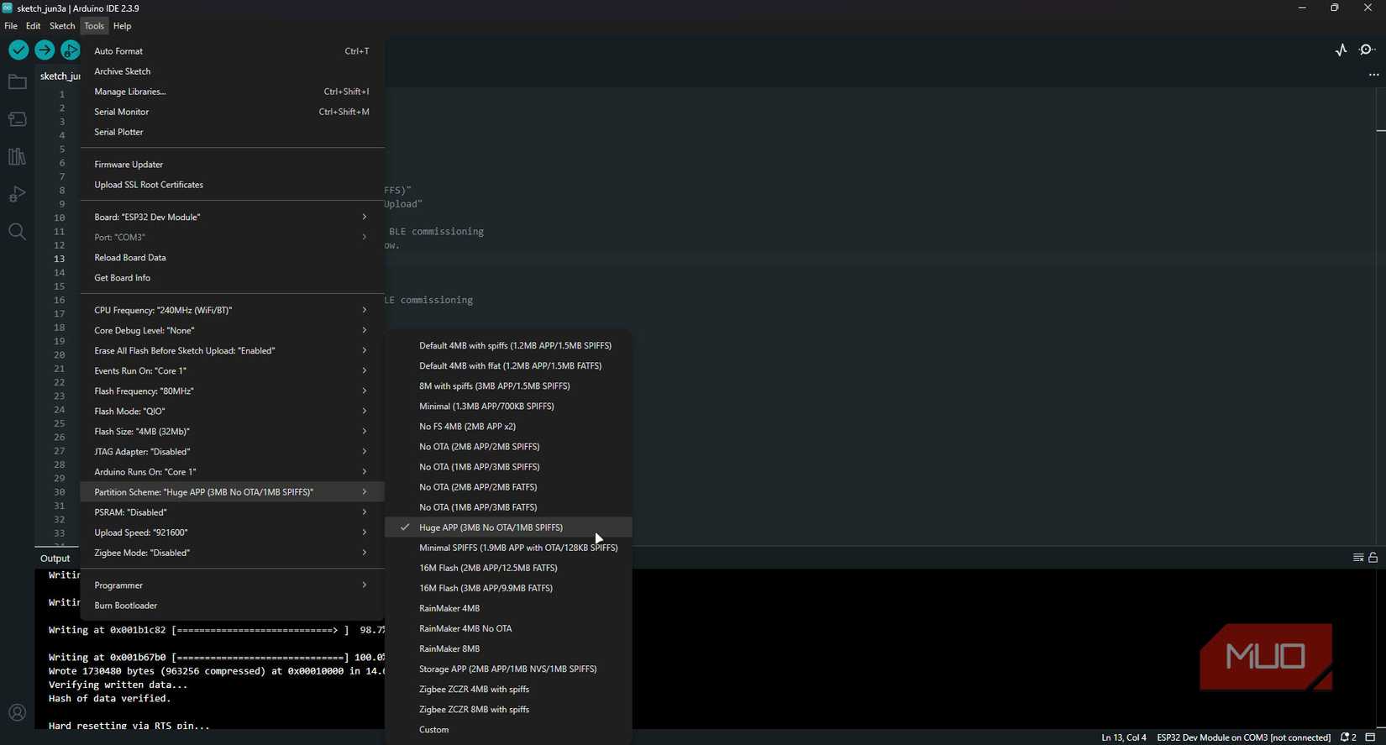Open the Search magnifier sidebar icon
This screenshot has height=745, width=1386.
(x=17, y=232)
